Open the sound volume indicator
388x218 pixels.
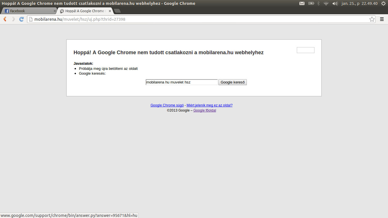pos(335,3)
